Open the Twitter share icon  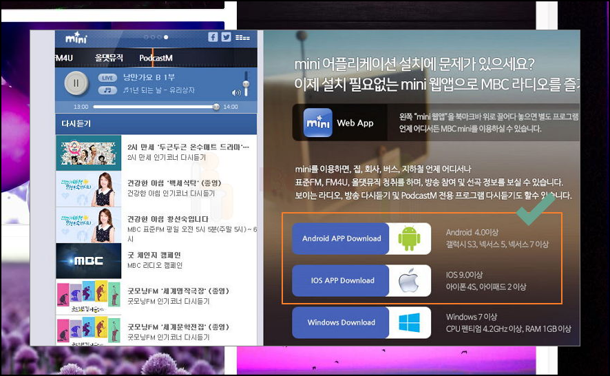tap(226, 37)
